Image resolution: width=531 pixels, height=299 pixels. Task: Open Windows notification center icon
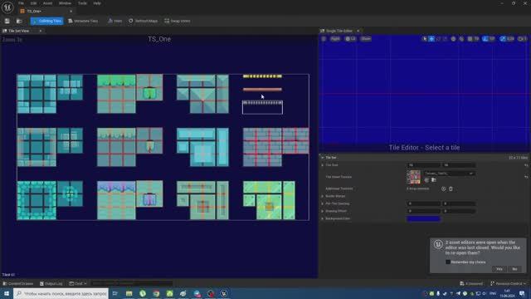pos(522,293)
